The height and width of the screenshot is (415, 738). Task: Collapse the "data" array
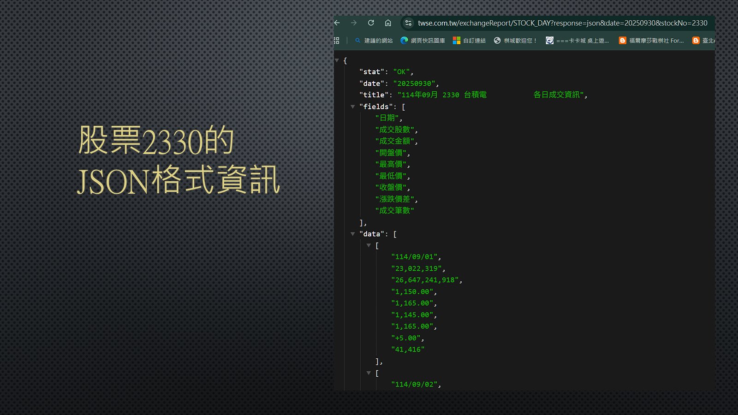(353, 234)
